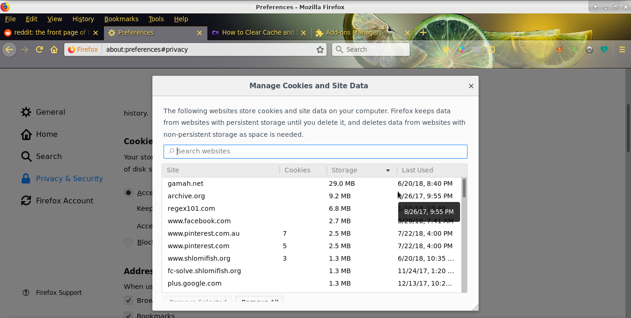Open the Help menu
Screen dimensions: 631x318
181,19
